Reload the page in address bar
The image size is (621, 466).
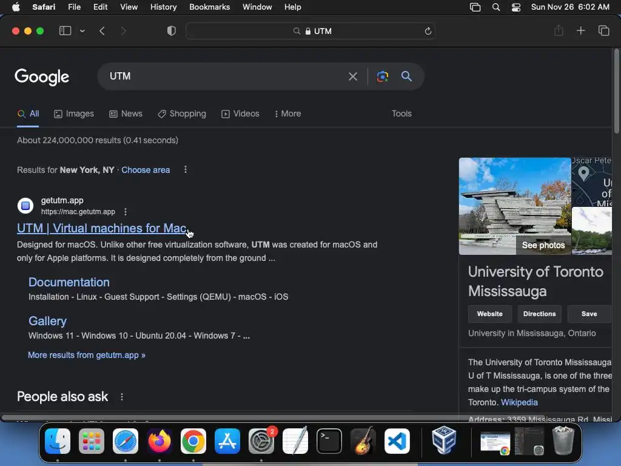(x=428, y=31)
